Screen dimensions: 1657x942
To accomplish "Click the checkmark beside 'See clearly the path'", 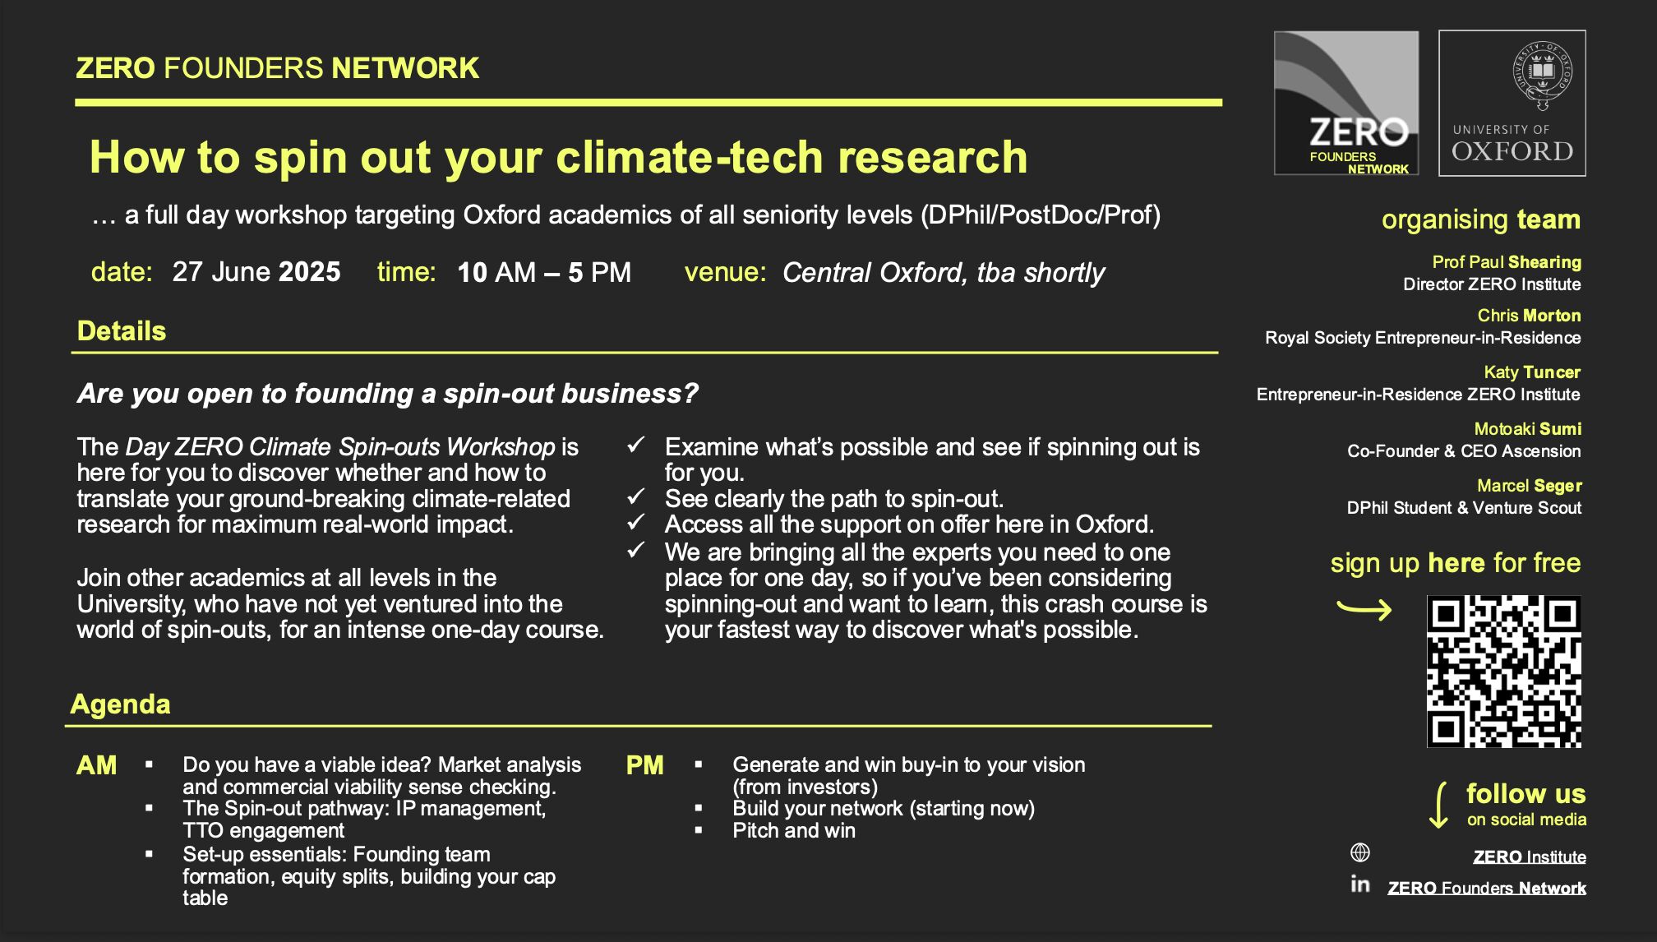I will [635, 496].
